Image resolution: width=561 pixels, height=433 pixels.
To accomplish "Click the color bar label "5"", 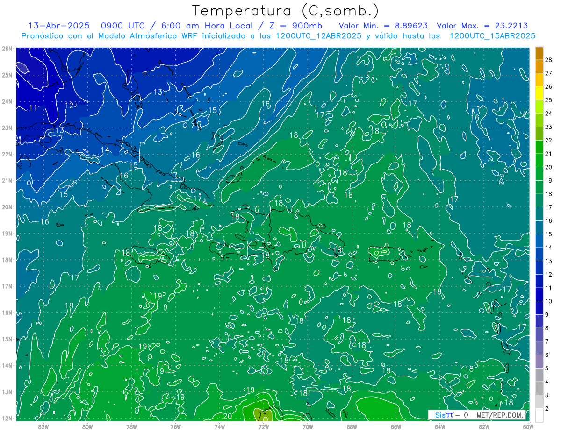I will pos(547,368).
